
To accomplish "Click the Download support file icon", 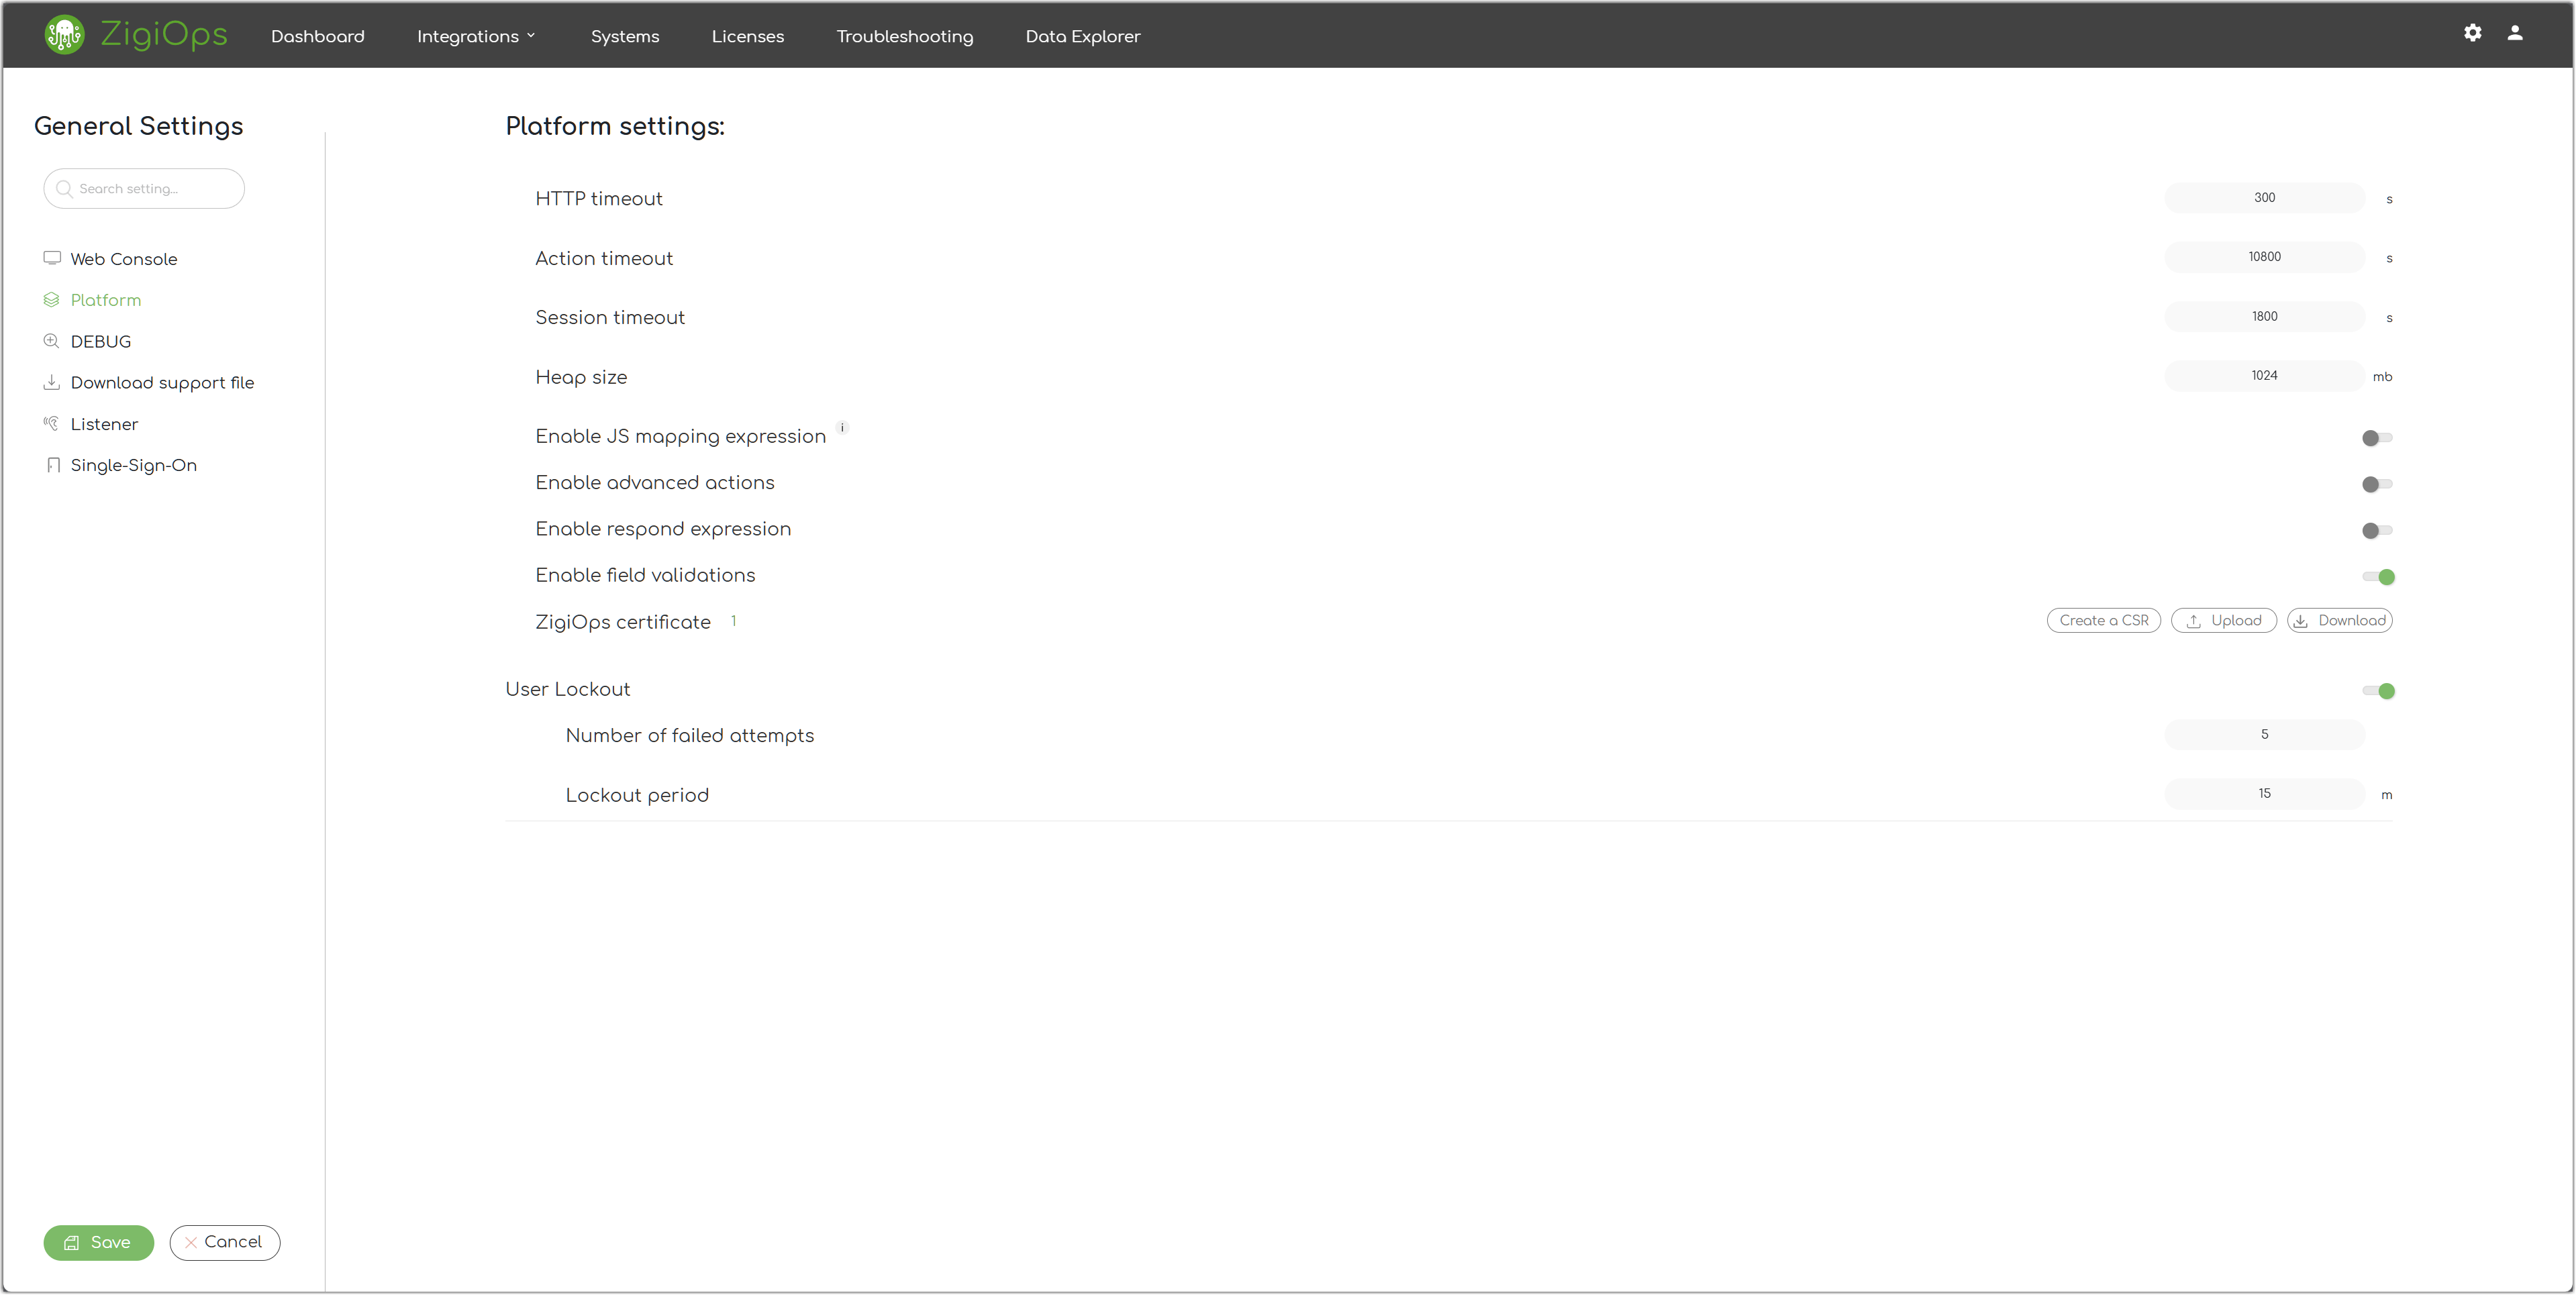I will 52,382.
